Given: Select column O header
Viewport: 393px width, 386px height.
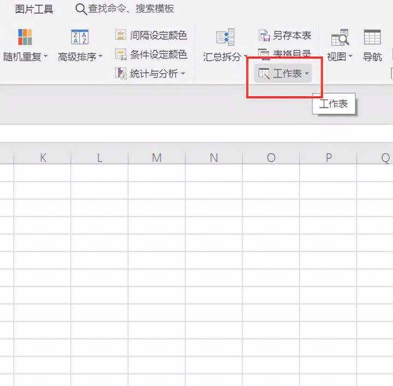Looking at the screenshot, I should (x=271, y=158).
